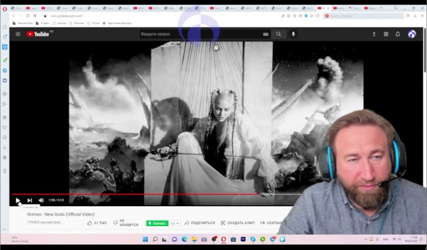The width and height of the screenshot is (427, 250).
Task: Go back with the browser back arrow
Action: (x=13, y=16)
